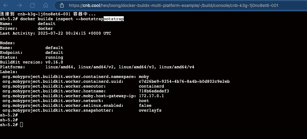Click the "running" status value

coord(54,57)
